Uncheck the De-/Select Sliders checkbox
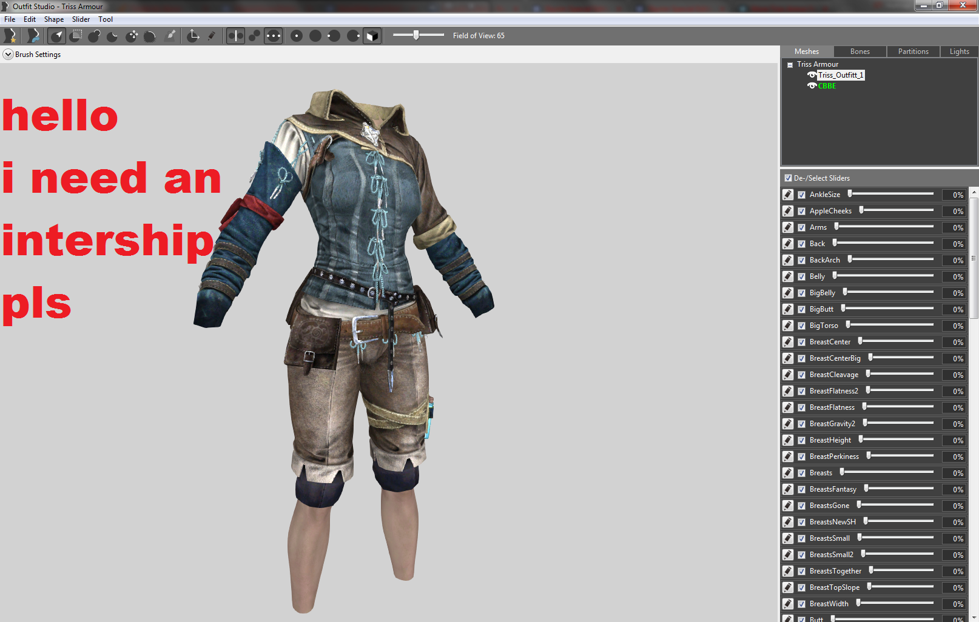 (x=789, y=178)
